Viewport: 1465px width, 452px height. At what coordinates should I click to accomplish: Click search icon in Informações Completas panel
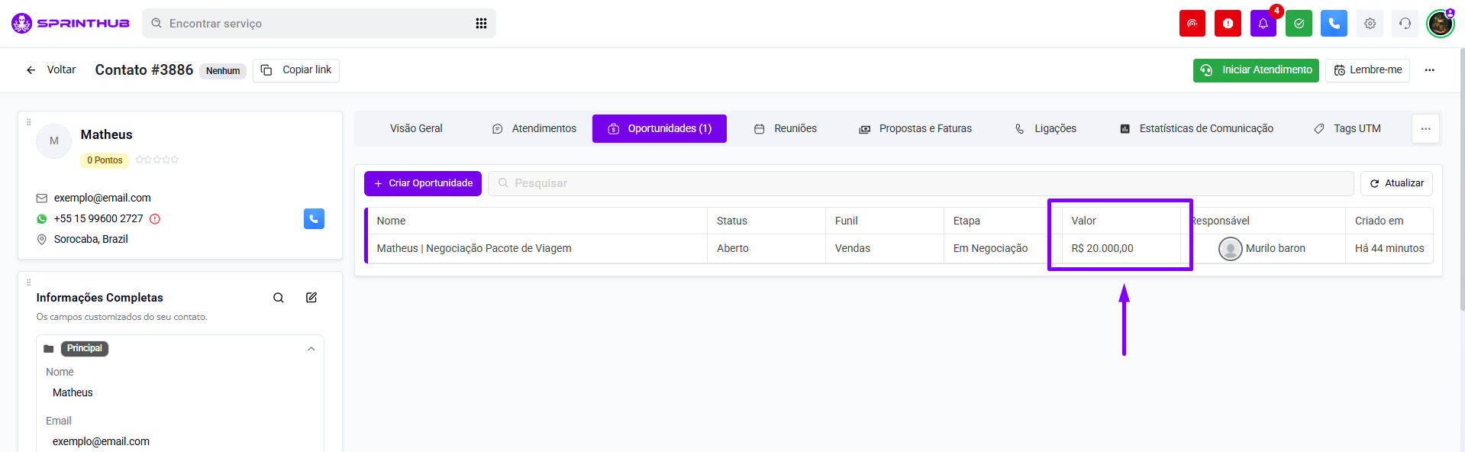tap(279, 298)
